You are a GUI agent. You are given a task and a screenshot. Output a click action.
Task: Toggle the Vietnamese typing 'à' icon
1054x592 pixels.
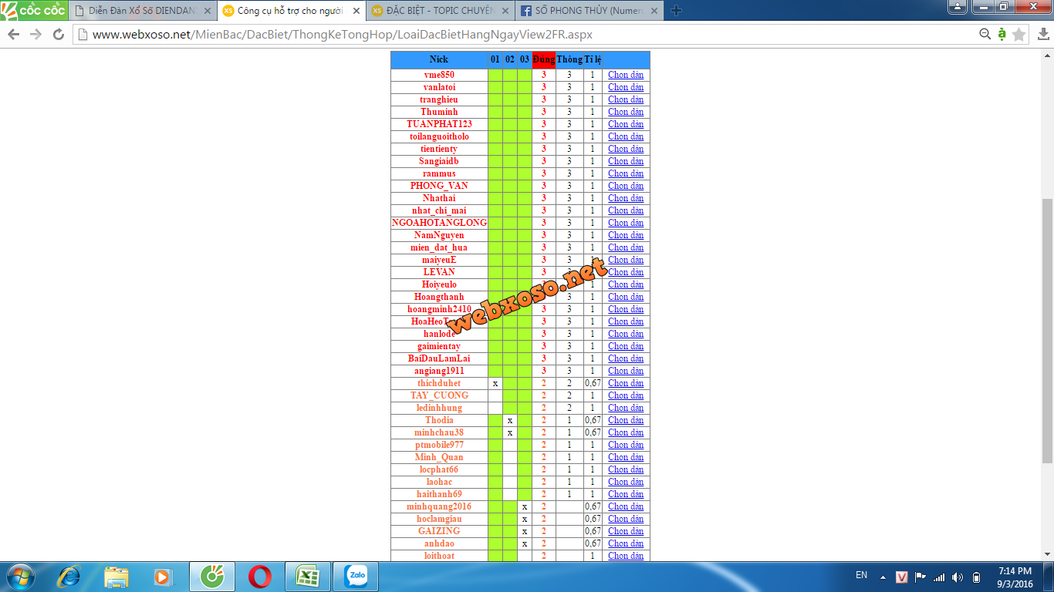(x=1002, y=34)
